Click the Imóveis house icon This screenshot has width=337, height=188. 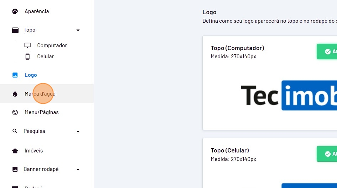pyautogui.click(x=15, y=151)
